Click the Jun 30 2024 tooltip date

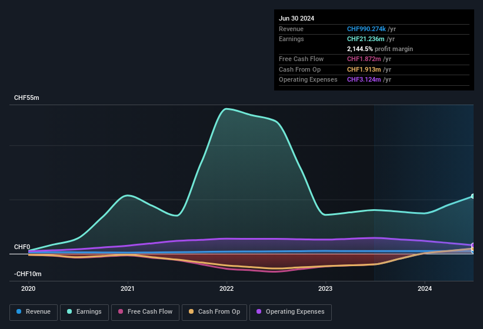[x=297, y=18]
